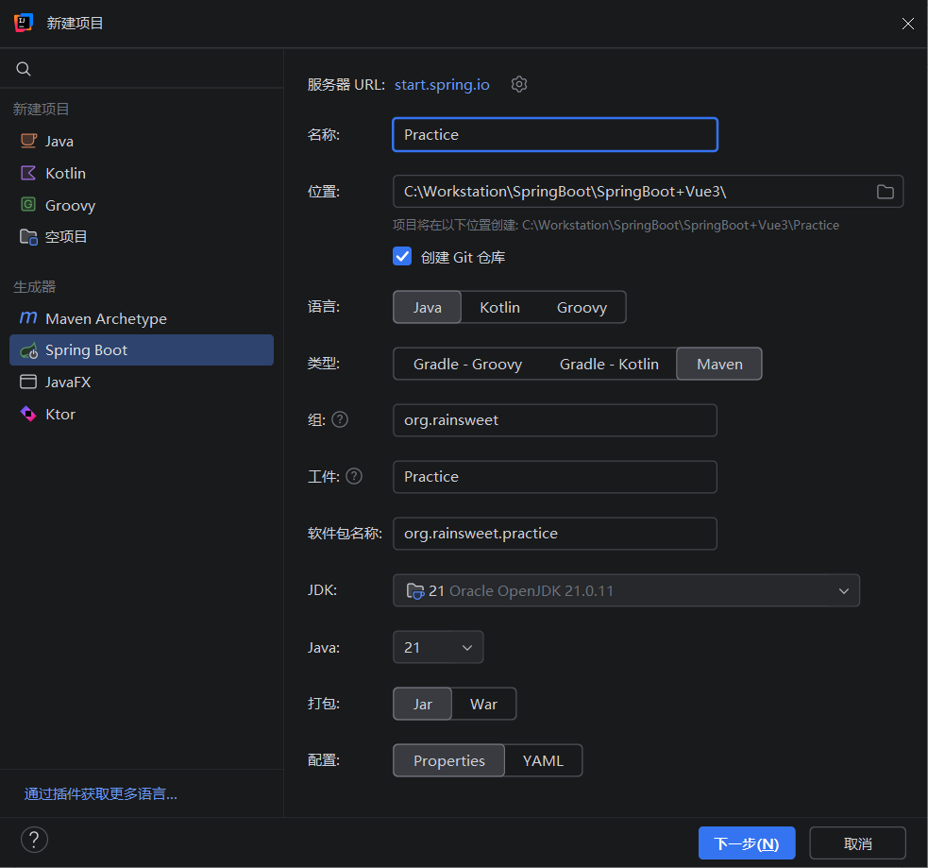Select Java project type in sidebar
The image size is (928, 868).
(x=142, y=141)
